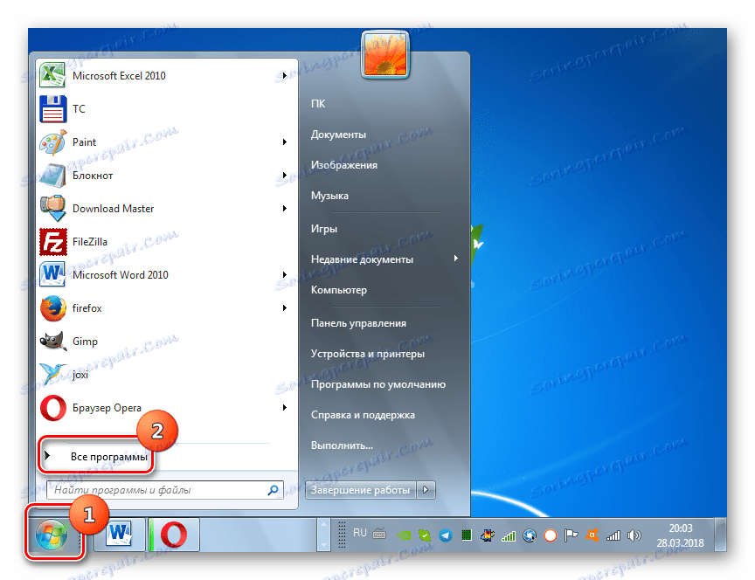Open TC via the floppy disk icon

coord(53,109)
